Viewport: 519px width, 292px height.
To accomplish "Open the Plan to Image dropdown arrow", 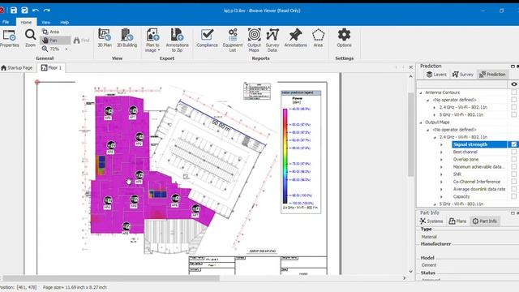I will 159,50.
